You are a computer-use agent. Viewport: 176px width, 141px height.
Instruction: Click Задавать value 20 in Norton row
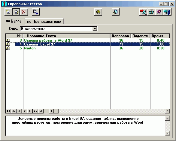click(141, 48)
